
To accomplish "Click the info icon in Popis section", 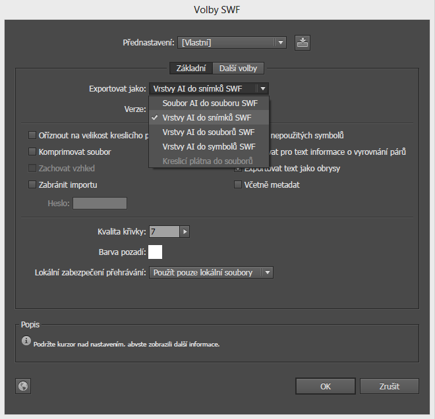I will [x=26, y=341].
